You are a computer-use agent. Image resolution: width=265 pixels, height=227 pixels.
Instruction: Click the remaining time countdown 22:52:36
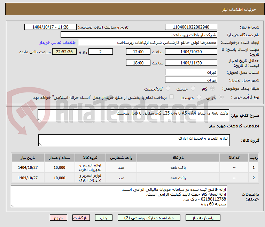(x=64, y=52)
